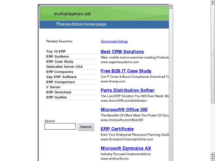The height and width of the screenshot is (161, 215).
Task: Open Sap ERP Software related search
Action: coord(61,77)
